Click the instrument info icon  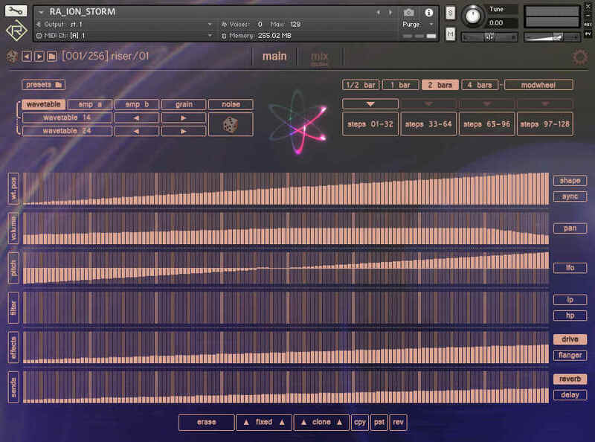pyautogui.click(x=428, y=13)
